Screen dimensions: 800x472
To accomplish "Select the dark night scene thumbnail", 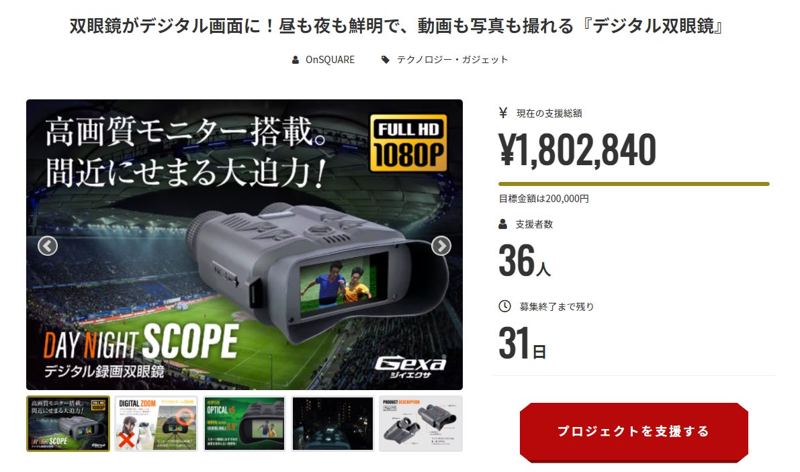I will pos(332,424).
